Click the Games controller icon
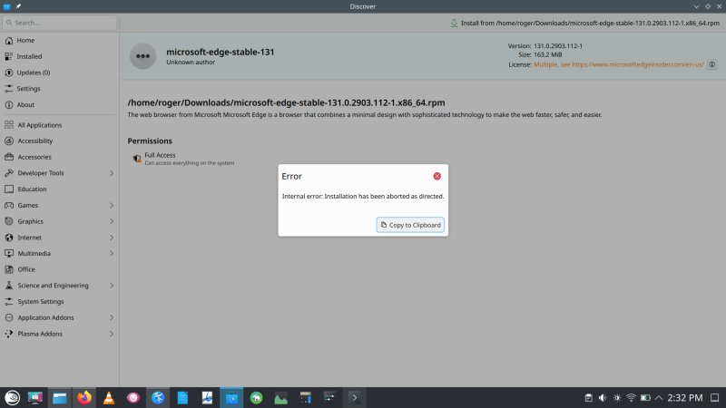726x408 pixels. (x=9, y=205)
